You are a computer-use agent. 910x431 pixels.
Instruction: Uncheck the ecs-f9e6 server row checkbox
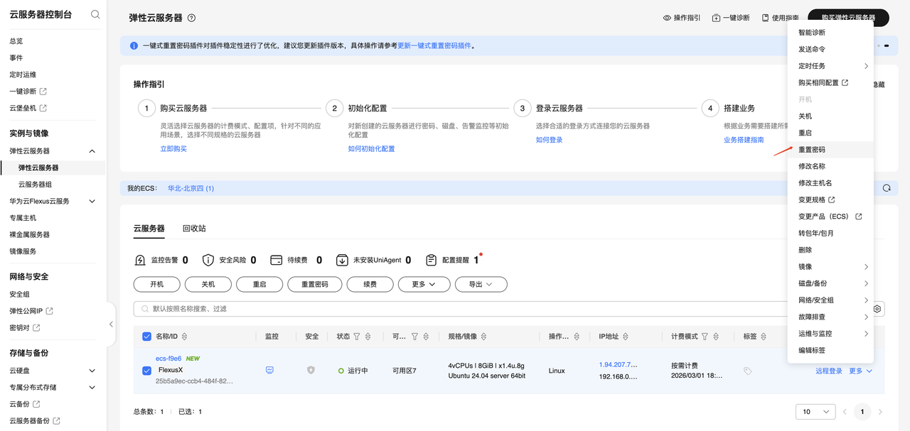tap(147, 370)
